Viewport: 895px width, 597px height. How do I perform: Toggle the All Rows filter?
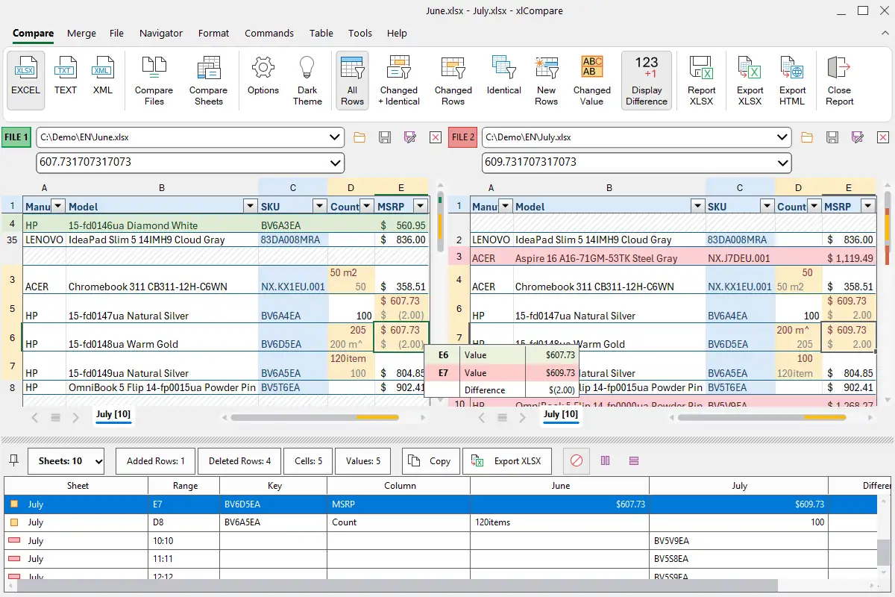pos(352,81)
